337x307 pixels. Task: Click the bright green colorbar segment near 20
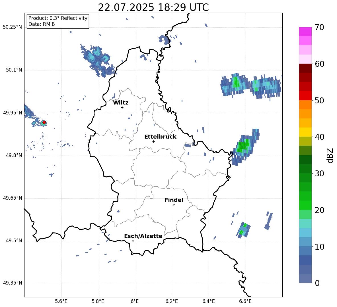[305, 205]
